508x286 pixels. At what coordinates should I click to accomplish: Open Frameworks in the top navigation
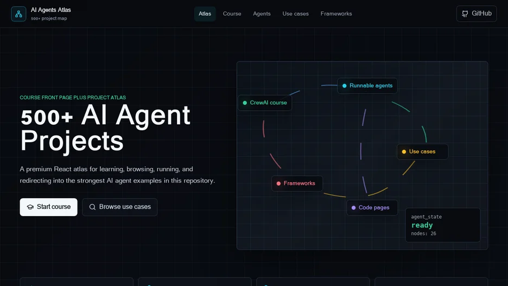[x=336, y=14]
